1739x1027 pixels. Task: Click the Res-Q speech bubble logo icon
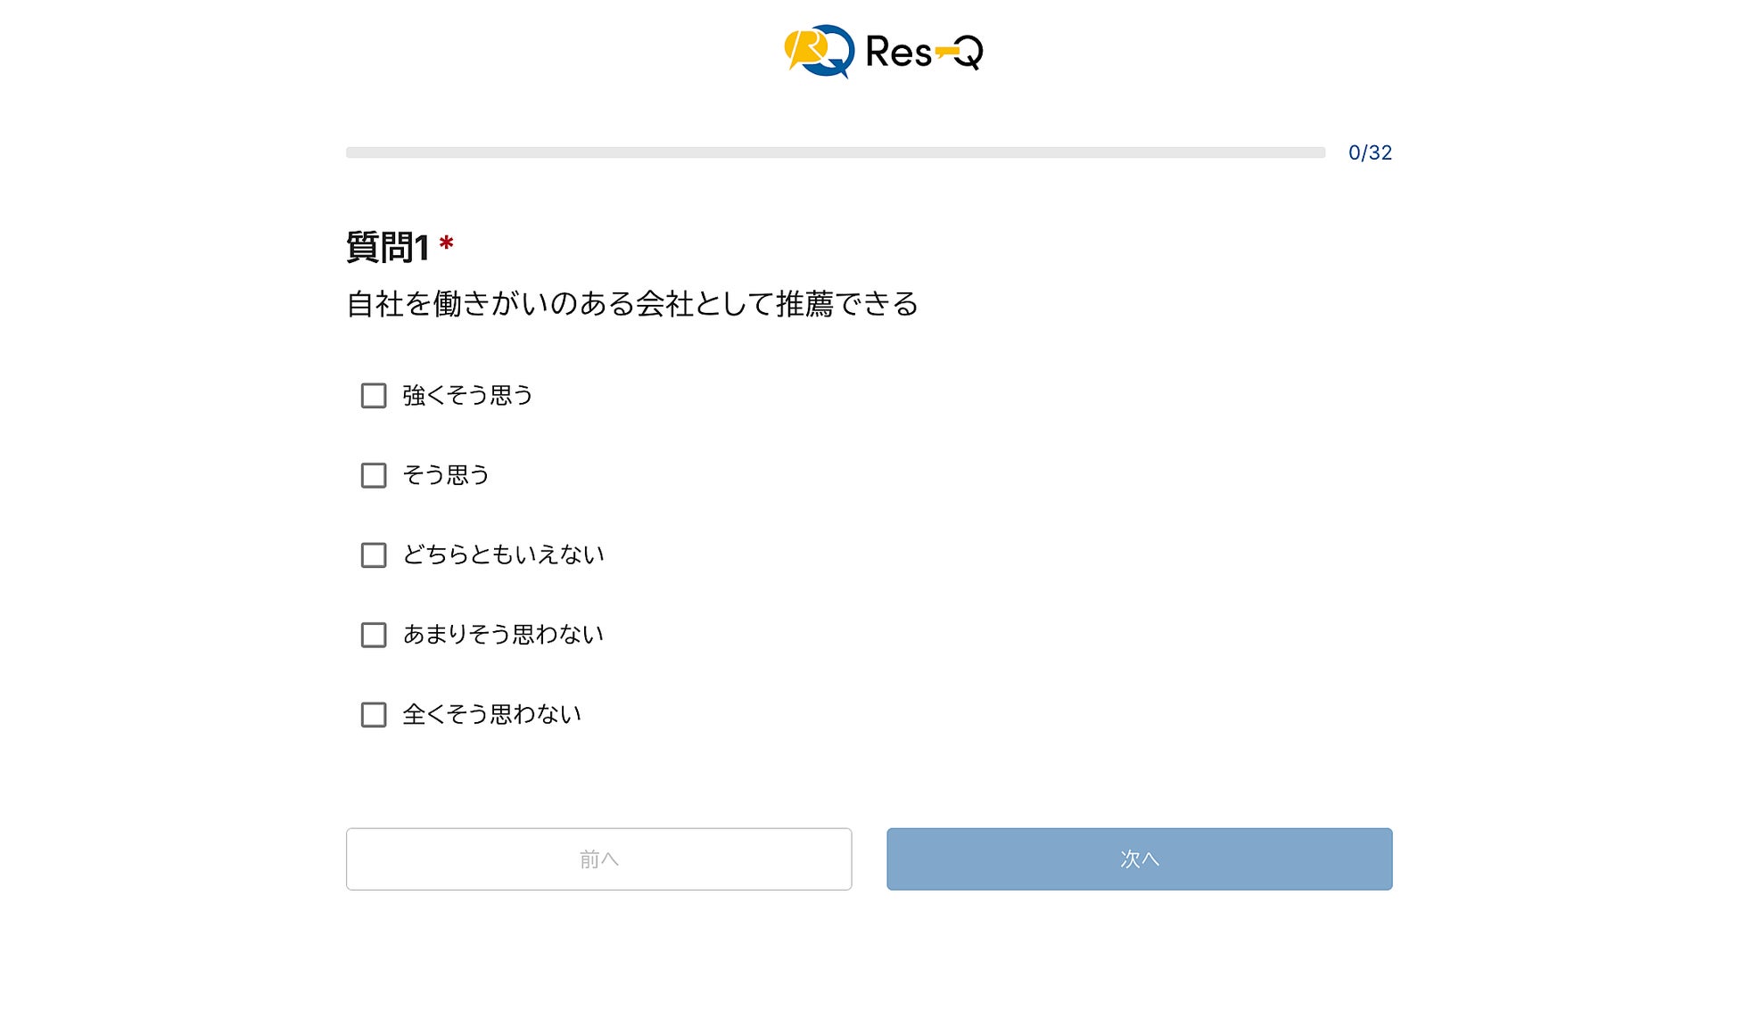point(819,51)
